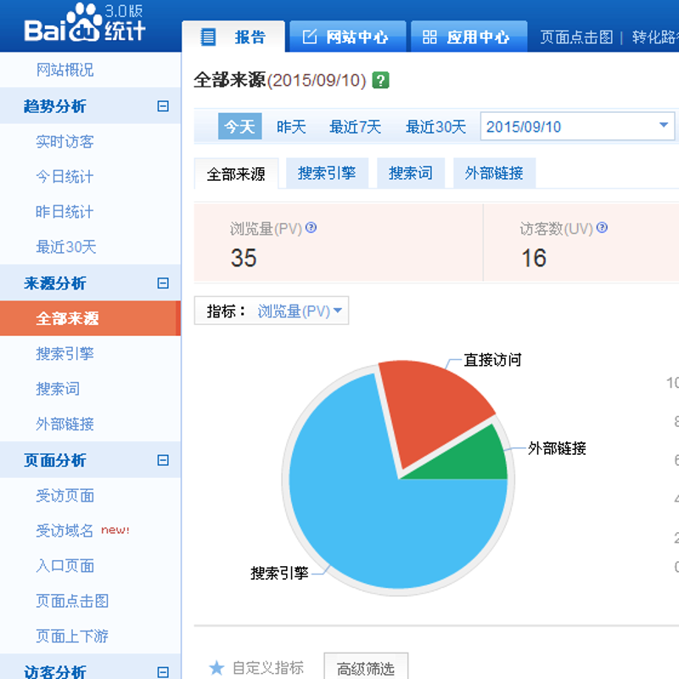This screenshot has height=679, width=679.
Task: Open 页面上下游 in the sidebar
Action: [72, 636]
